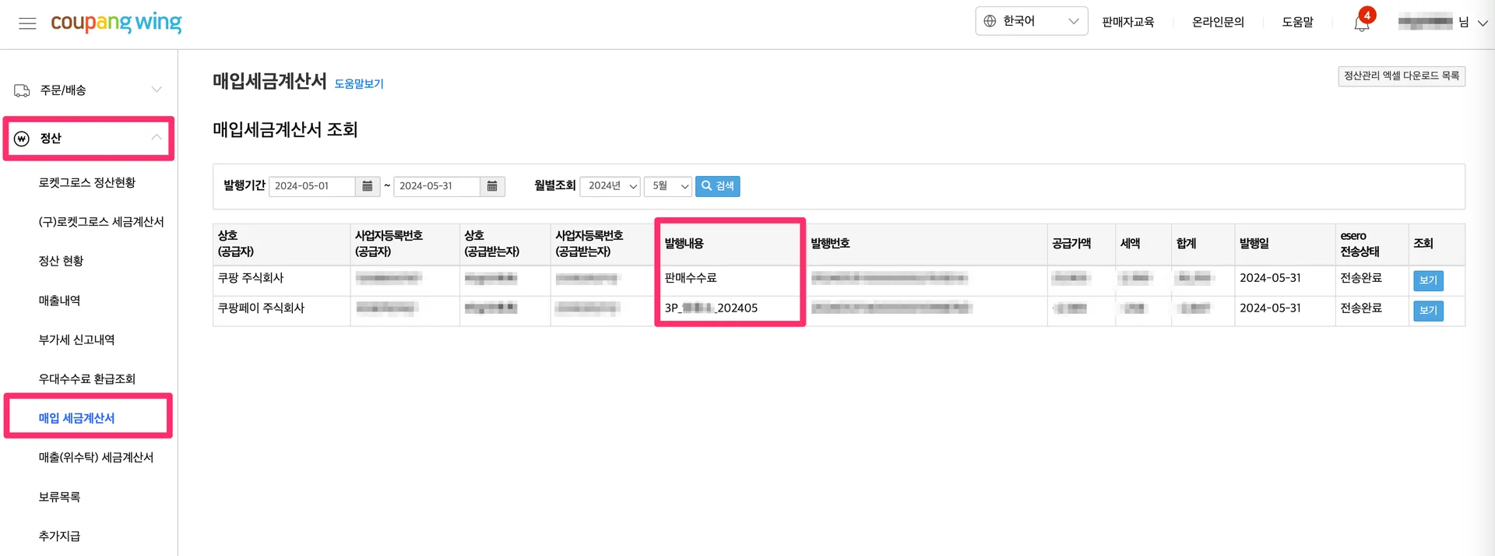Open 도움말 in top navigation
The image size is (1495, 556).
click(1297, 22)
